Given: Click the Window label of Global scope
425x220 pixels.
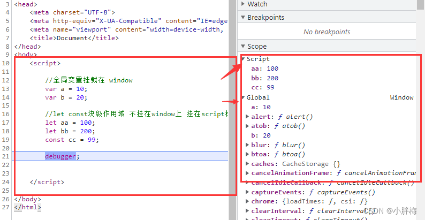Looking at the screenshot, I should pyautogui.click(x=401, y=97).
